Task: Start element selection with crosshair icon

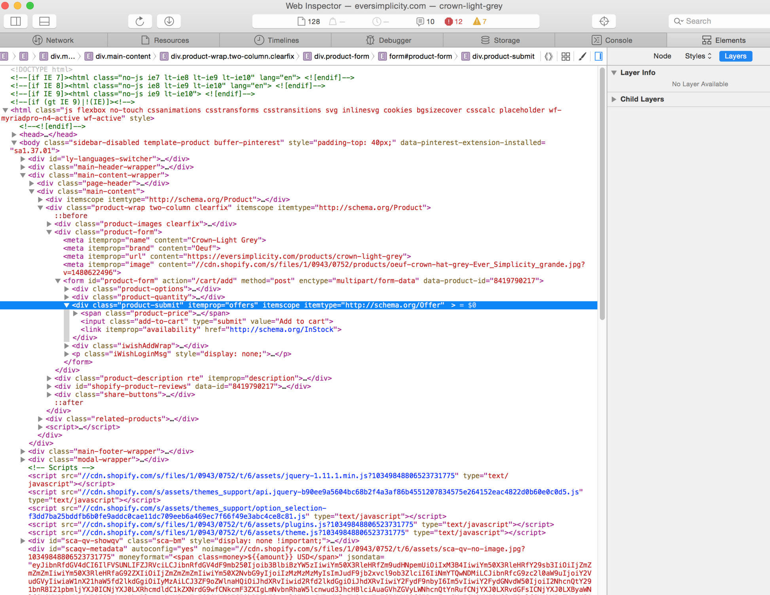Action: pos(604,21)
